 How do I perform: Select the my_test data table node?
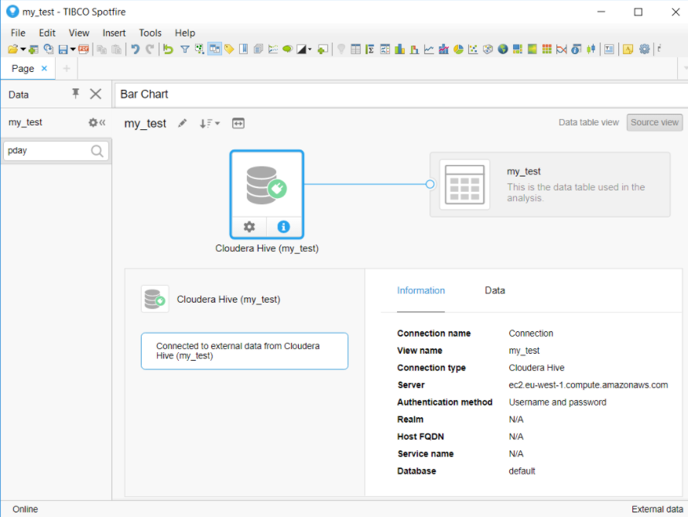[x=550, y=184]
